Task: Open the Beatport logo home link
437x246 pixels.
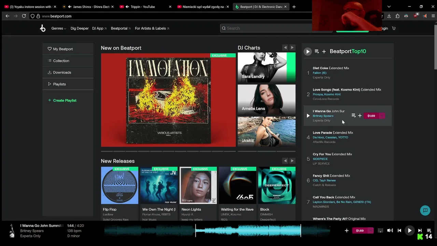Action: click(x=43, y=28)
